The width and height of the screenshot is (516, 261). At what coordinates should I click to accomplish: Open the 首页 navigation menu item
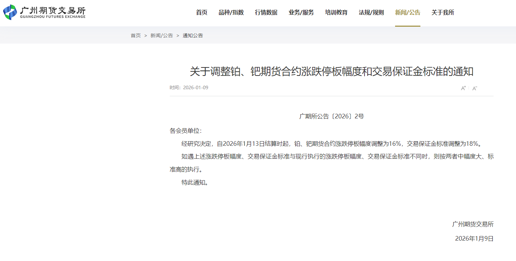(201, 13)
